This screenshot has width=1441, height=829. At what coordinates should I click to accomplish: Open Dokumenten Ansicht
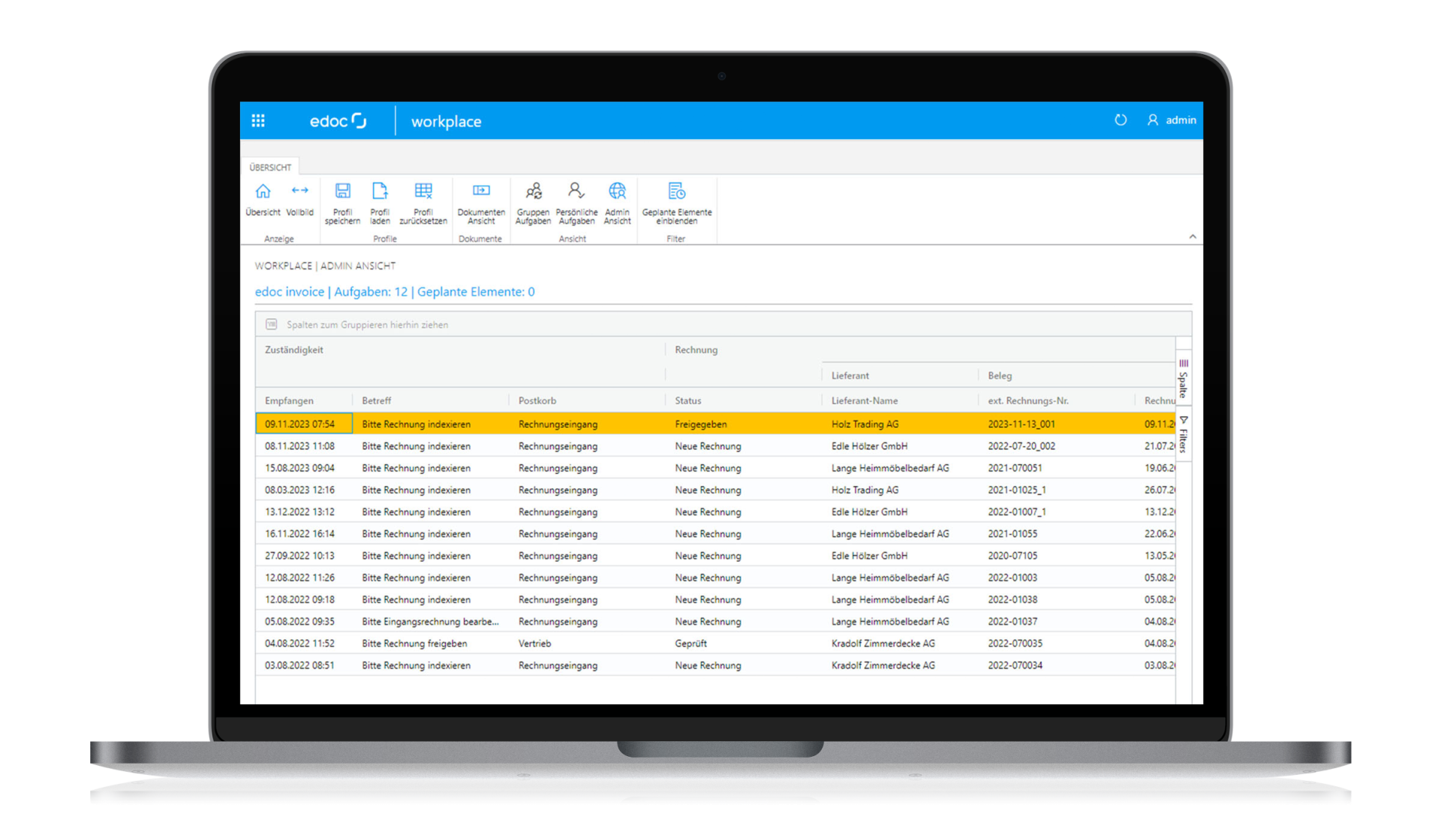[481, 203]
